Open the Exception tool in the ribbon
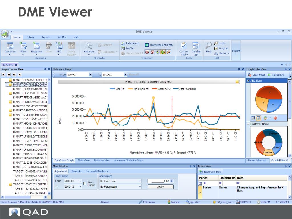The height and width of the screenshot is (219, 292). pos(36,48)
